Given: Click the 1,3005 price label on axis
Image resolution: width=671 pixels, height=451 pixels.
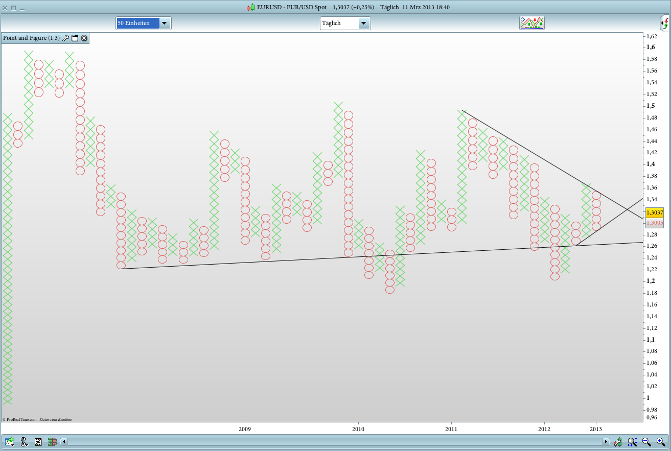Looking at the screenshot, I should 655,223.
